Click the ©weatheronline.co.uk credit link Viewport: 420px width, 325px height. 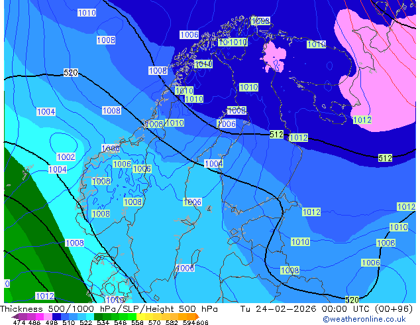(x=364, y=319)
